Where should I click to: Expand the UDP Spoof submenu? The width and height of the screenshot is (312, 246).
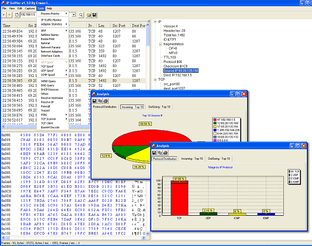pyautogui.click(x=53, y=70)
